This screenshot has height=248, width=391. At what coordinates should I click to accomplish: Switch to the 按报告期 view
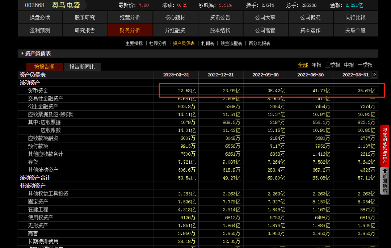point(44,67)
